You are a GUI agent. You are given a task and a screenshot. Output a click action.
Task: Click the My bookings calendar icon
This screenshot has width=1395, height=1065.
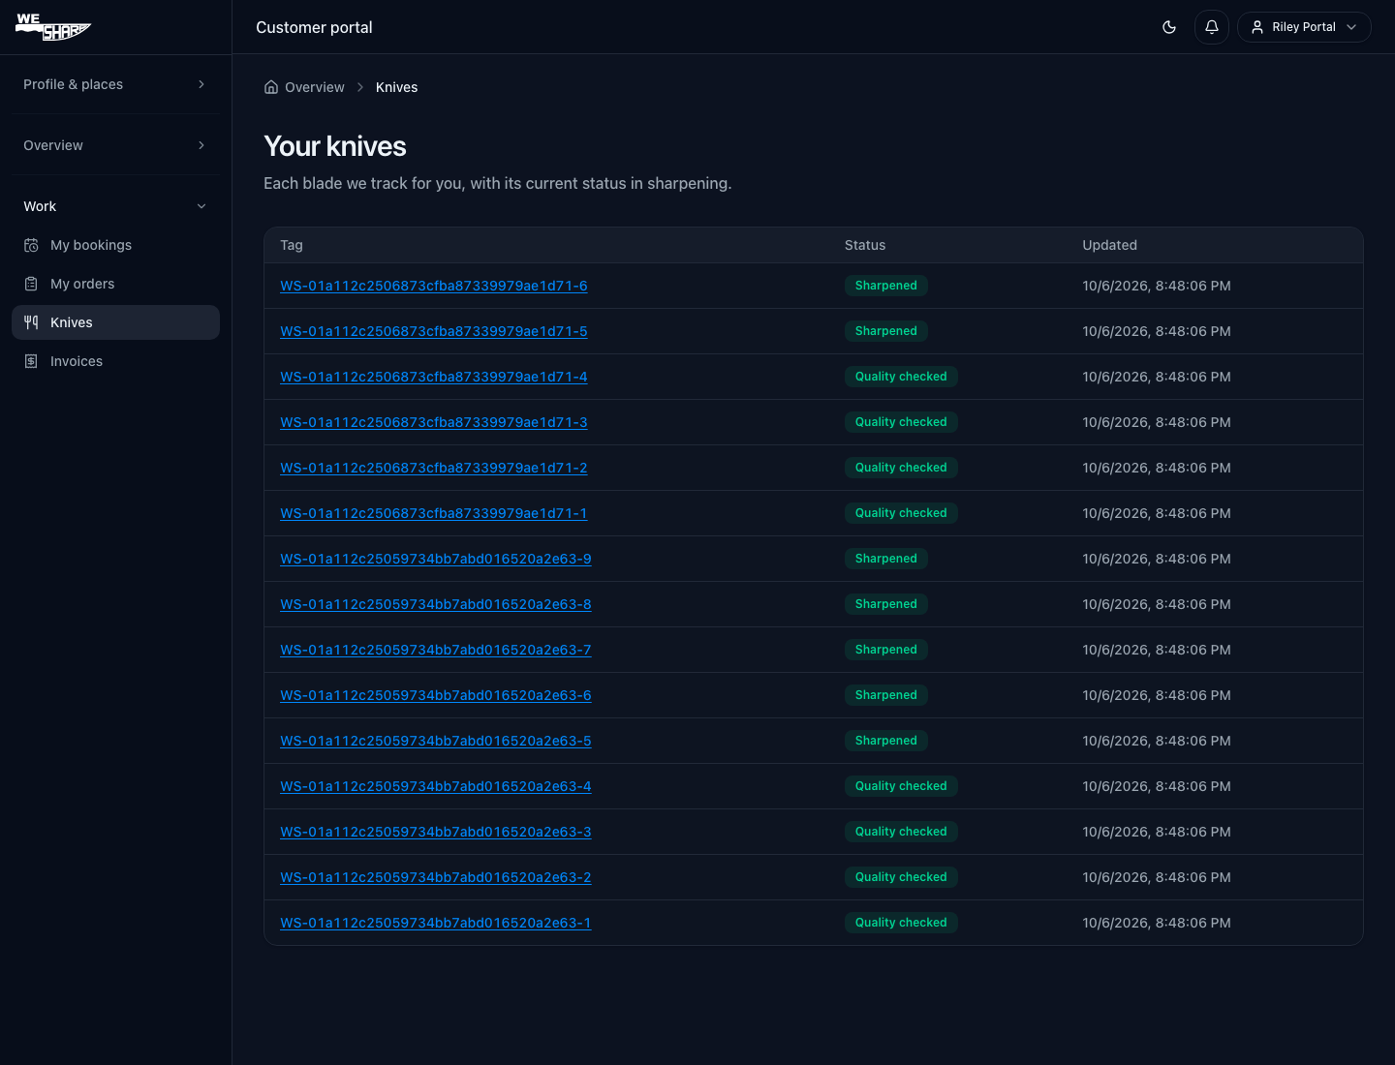pyautogui.click(x=31, y=245)
